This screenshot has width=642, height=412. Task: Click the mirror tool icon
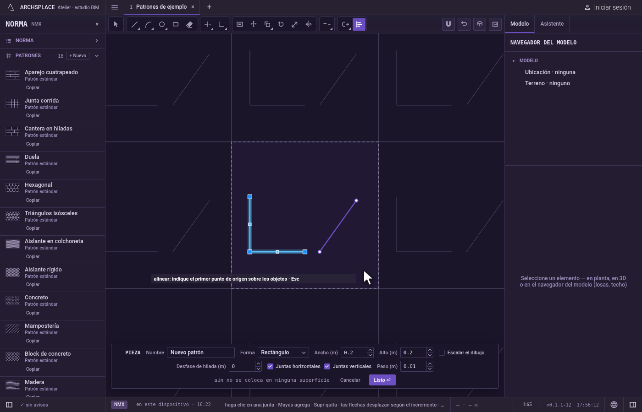[309, 24]
